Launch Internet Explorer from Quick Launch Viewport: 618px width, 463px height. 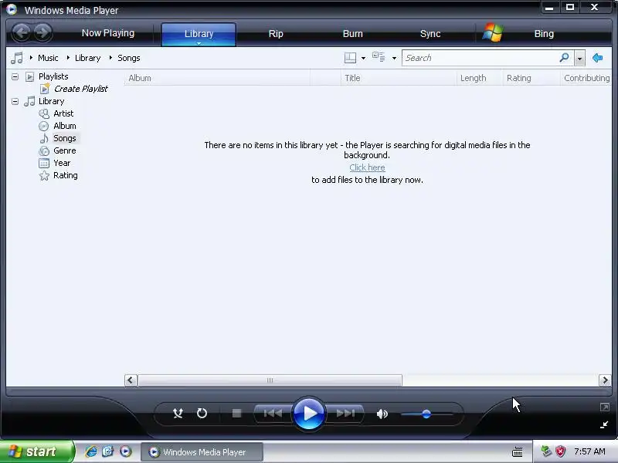pyautogui.click(x=91, y=451)
